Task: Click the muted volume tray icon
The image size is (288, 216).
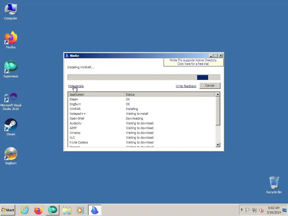Action: tap(261, 210)
